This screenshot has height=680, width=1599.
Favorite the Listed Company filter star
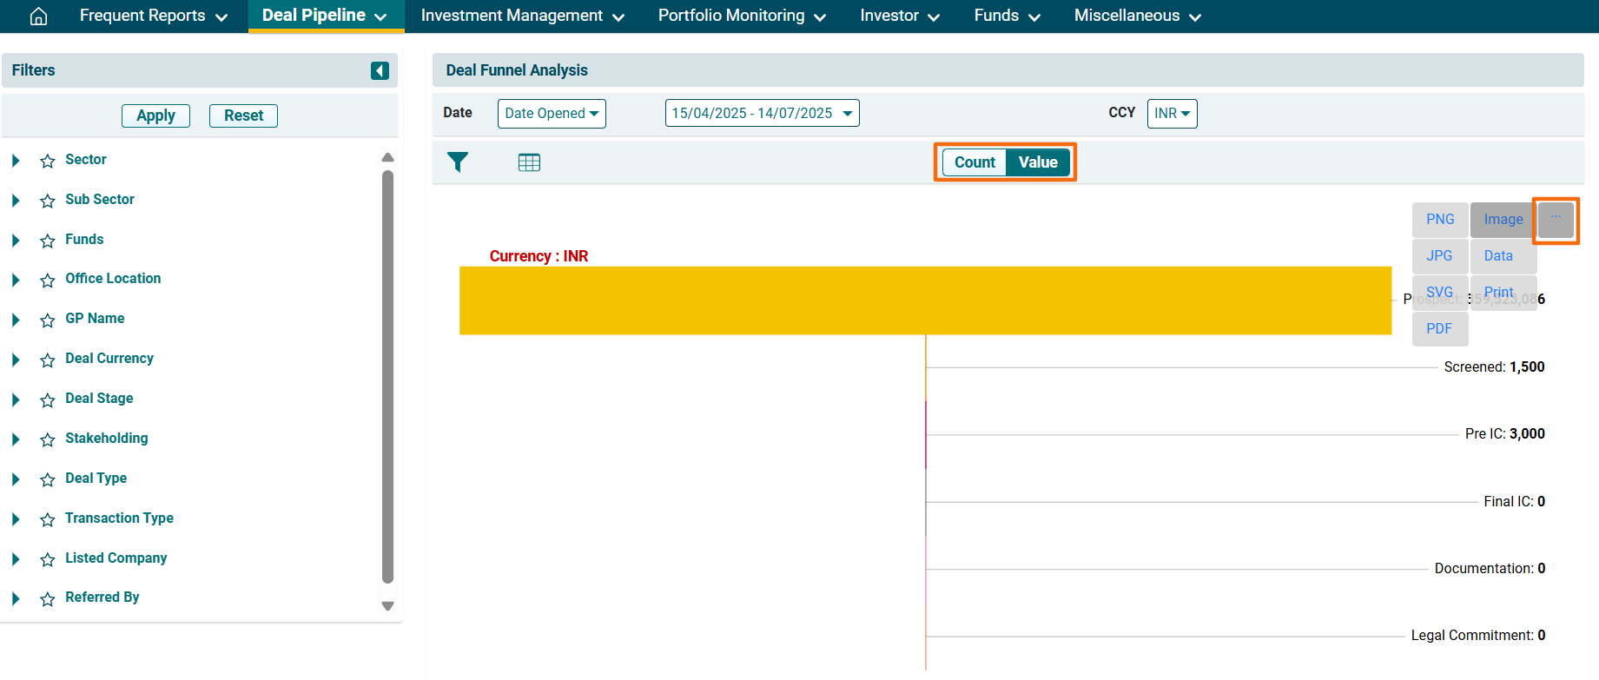tap(48, 559)
